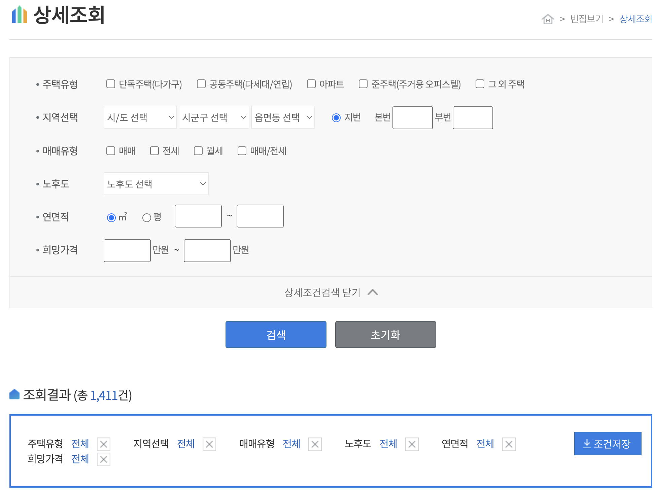
Task: Remove the 지역선택 filter with X icon
Action: tap(209, 444)
